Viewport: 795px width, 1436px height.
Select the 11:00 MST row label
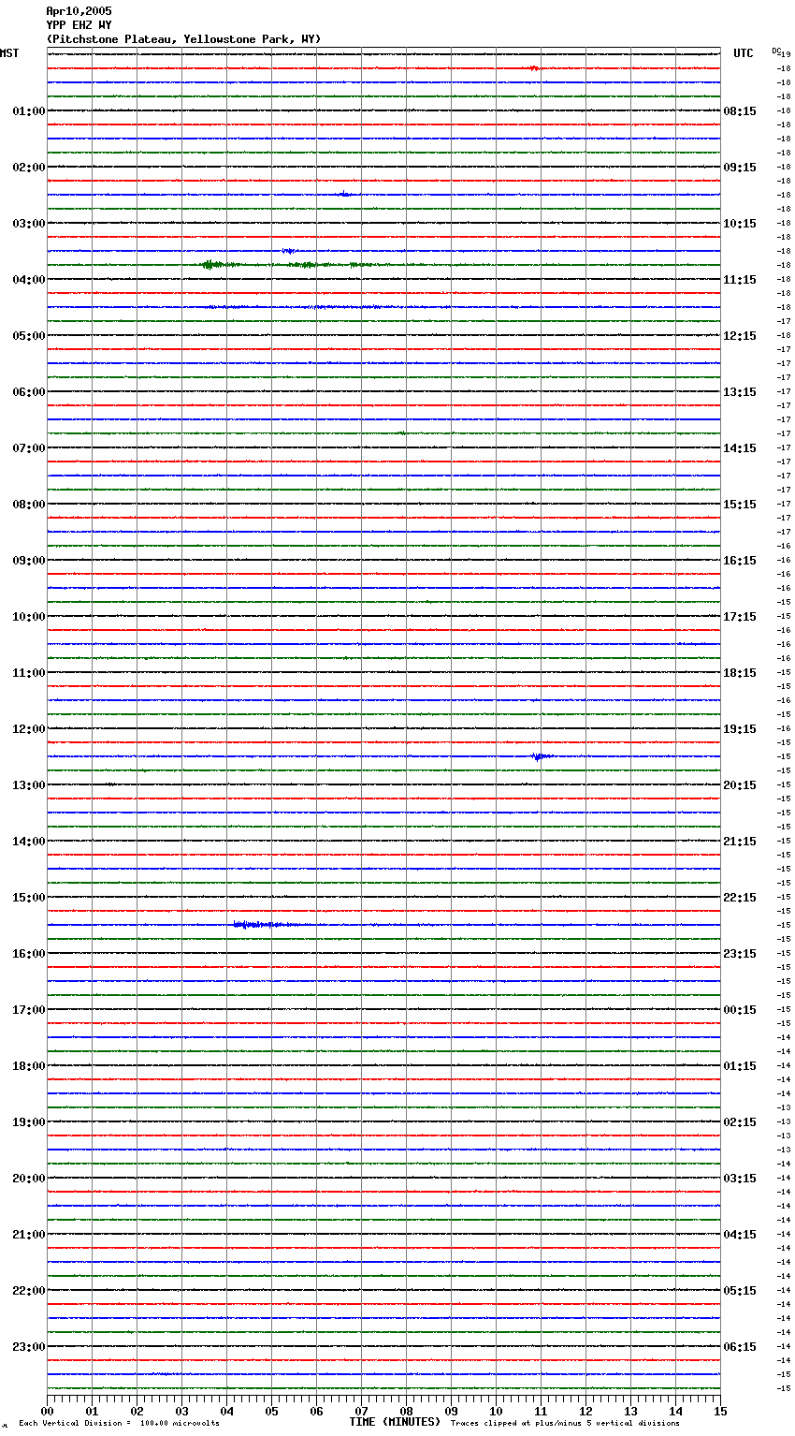pyautogui.click(x=29, y=673)
